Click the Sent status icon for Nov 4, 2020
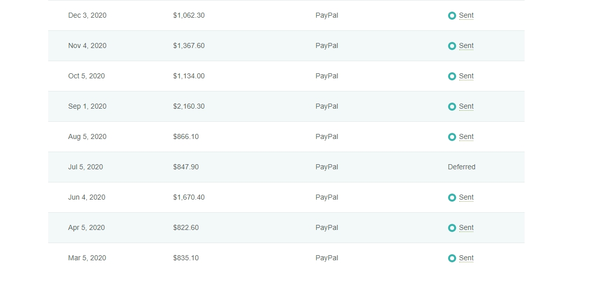Image resolution: width=591 pixels, height=282 pixels. click(452, 46)
